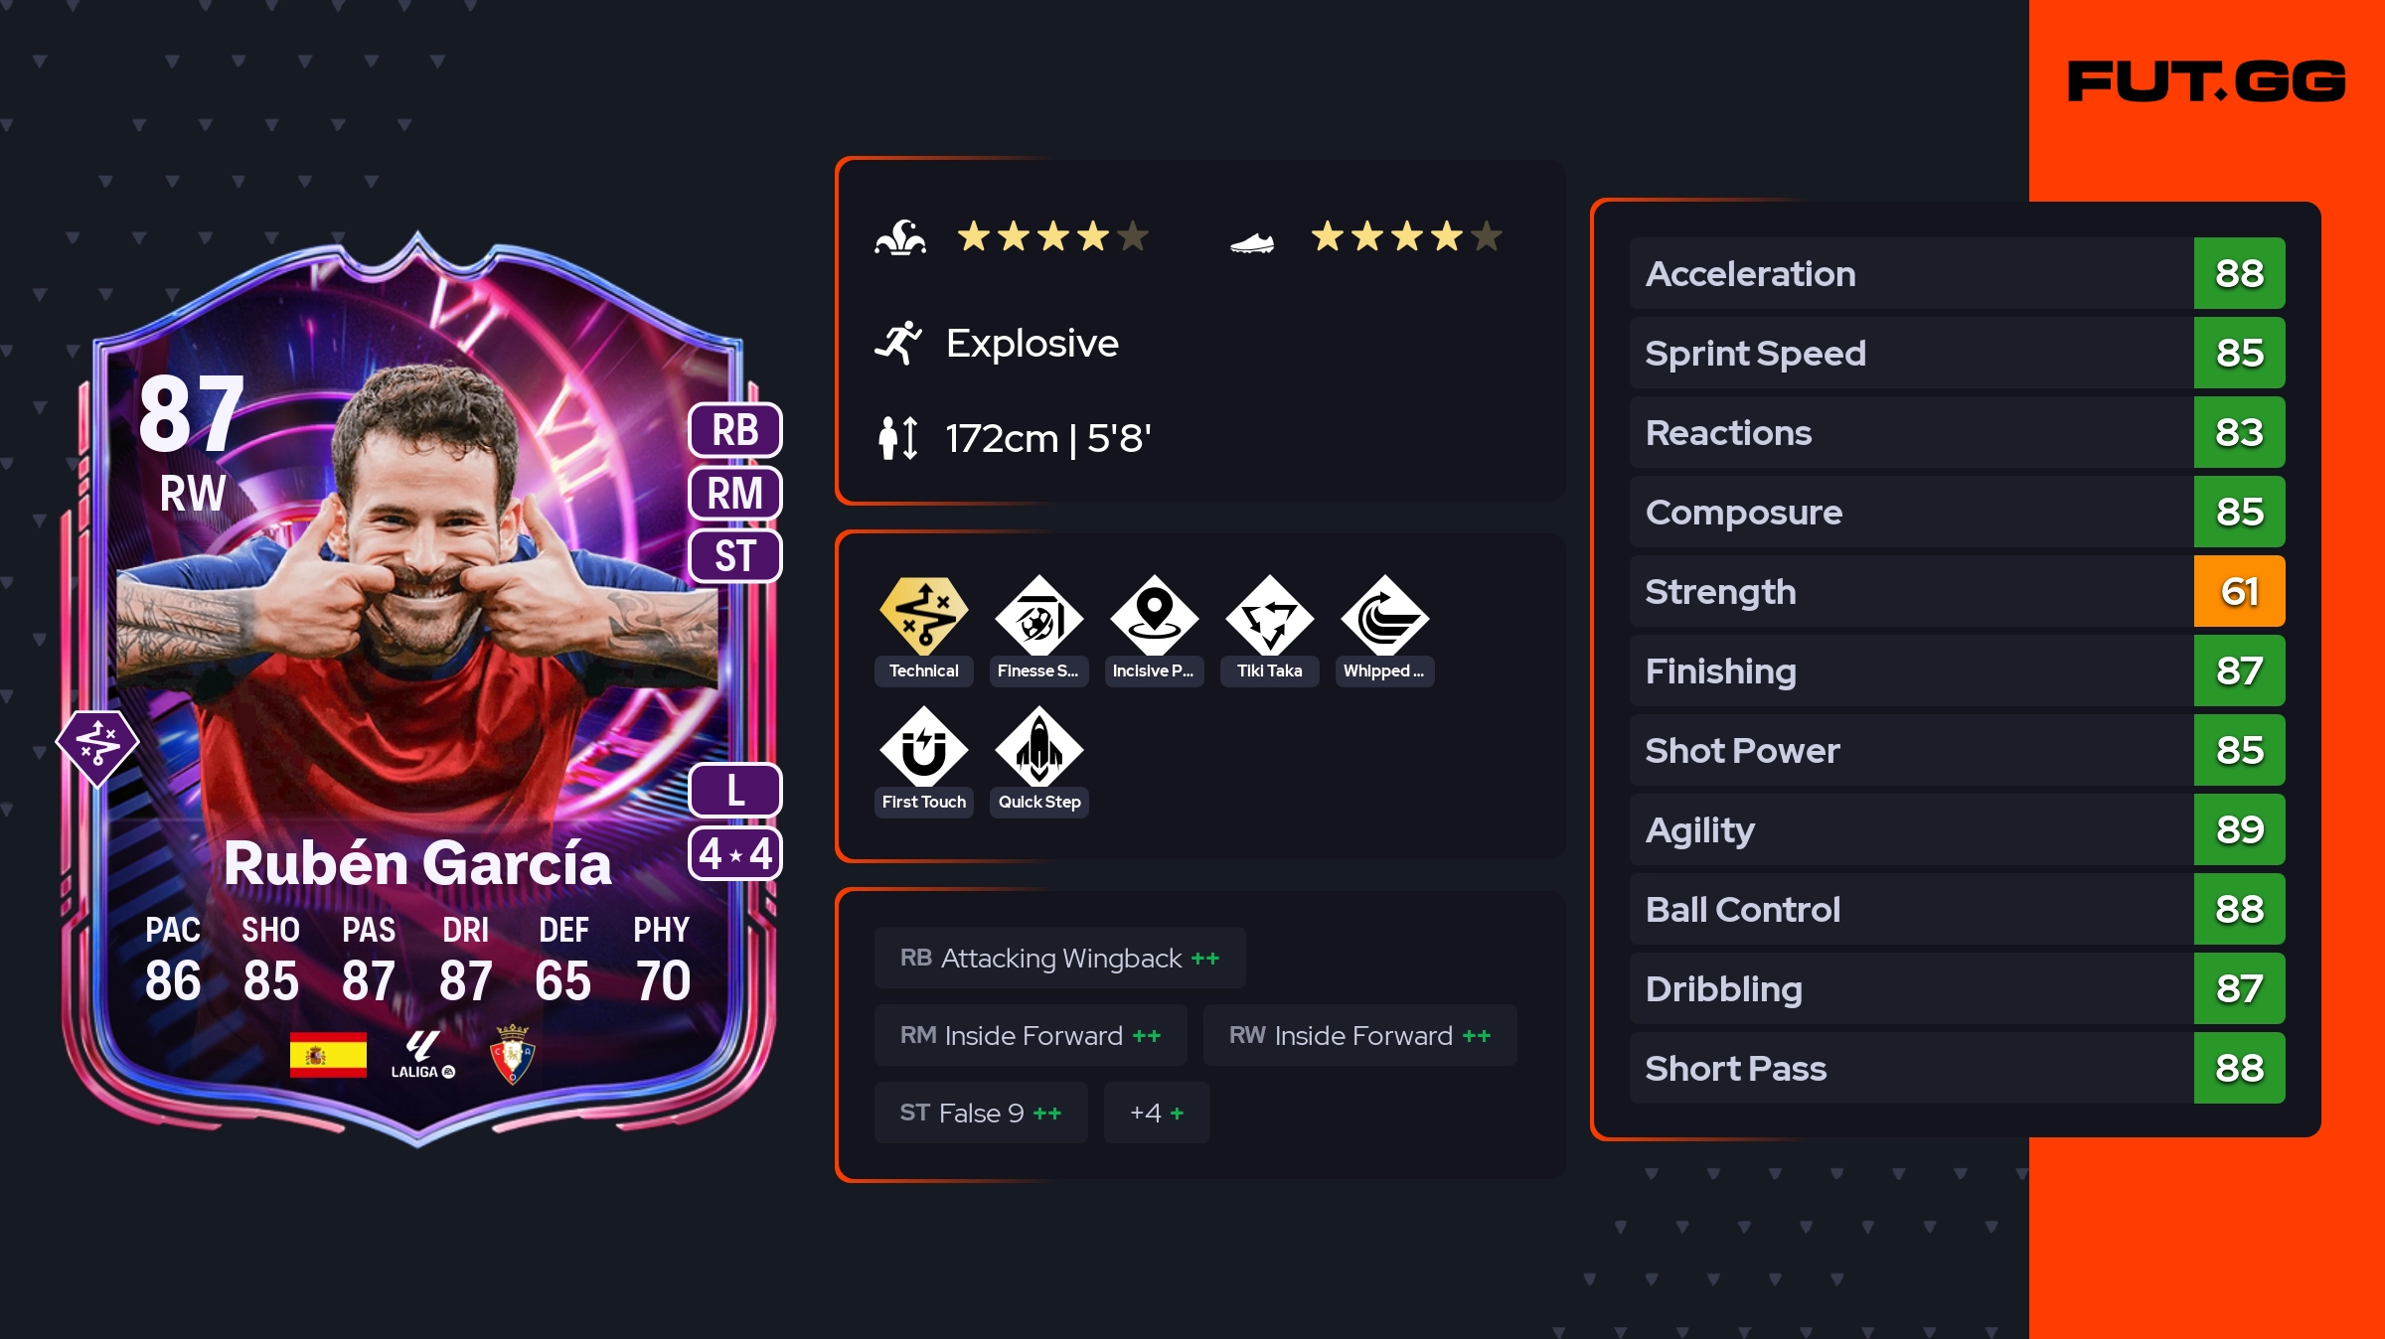Click the Strength 61 orange rating box
The width and height of the screenshot is (2385, 1339).
pos(2240,591)
